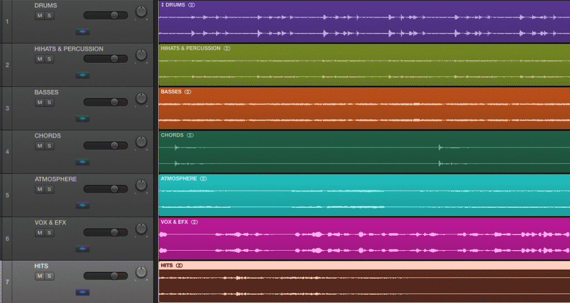Screen dimensions: 570x303
Task: Select the ATMOSPHERE track by its name
Action: 56,179
